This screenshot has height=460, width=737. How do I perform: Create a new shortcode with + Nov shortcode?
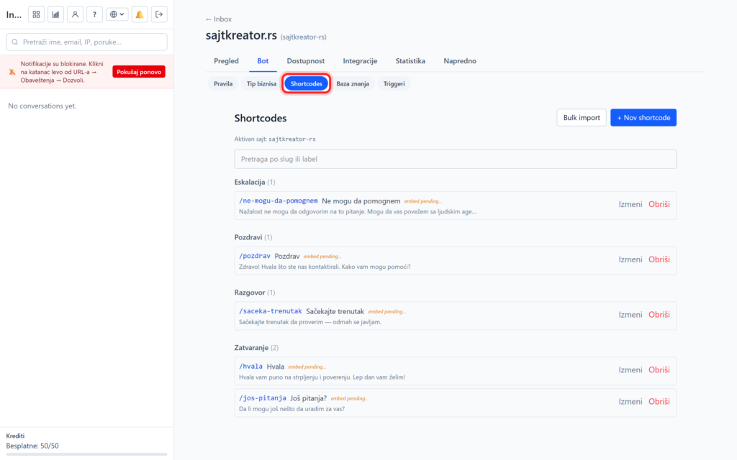pos(643,118)
